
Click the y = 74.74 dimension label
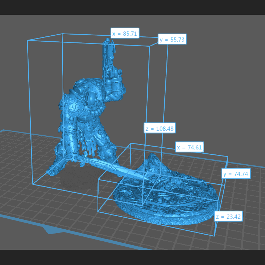point(236,173)
